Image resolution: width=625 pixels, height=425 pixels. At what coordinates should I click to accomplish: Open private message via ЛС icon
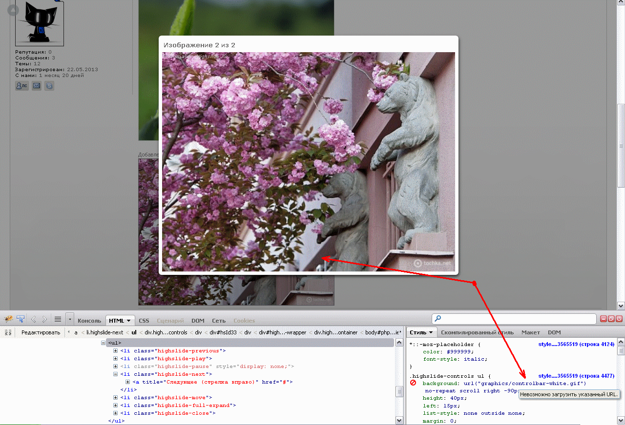tap(21, 86)
